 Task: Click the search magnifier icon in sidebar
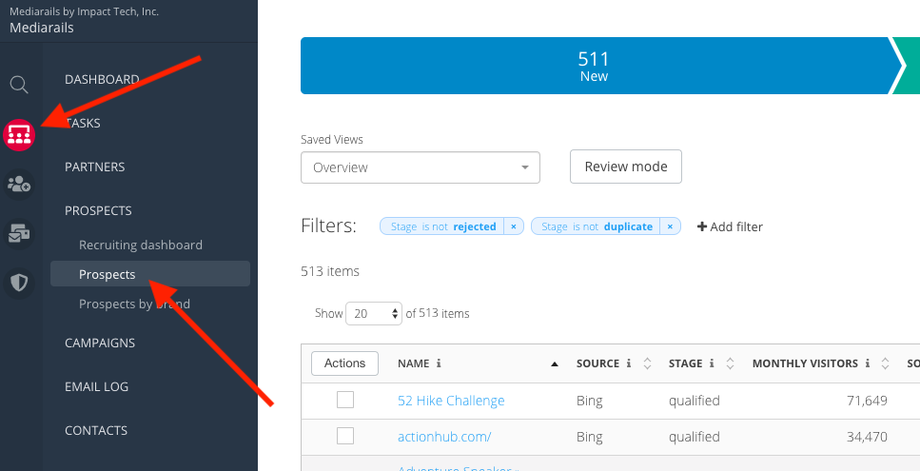[x=19, y=85]
